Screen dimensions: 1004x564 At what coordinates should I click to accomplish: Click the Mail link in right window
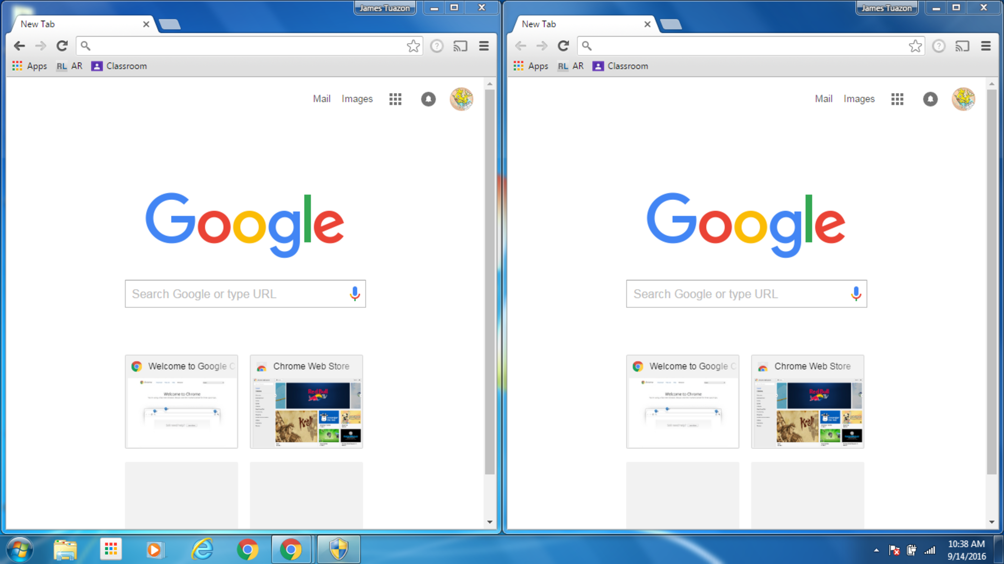823,99
